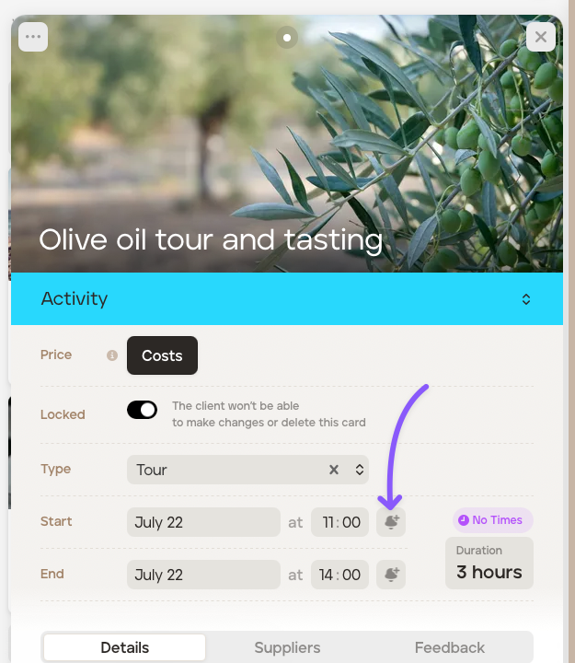
Task: Clear the Tour type selection
Action: (x=334, y=470)
